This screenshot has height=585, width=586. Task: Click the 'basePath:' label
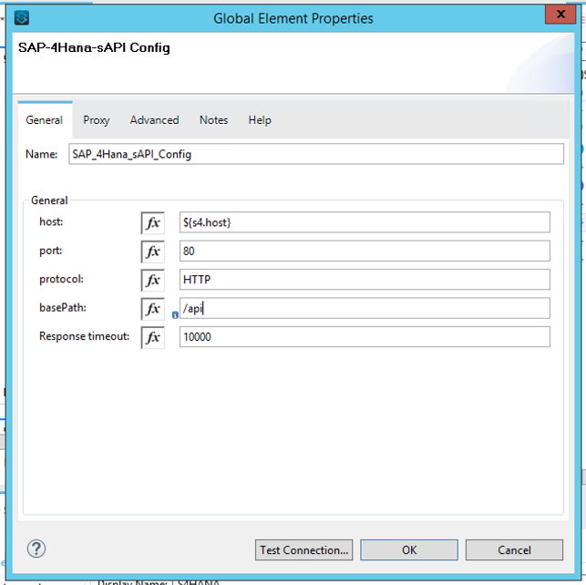coord(63,307)
